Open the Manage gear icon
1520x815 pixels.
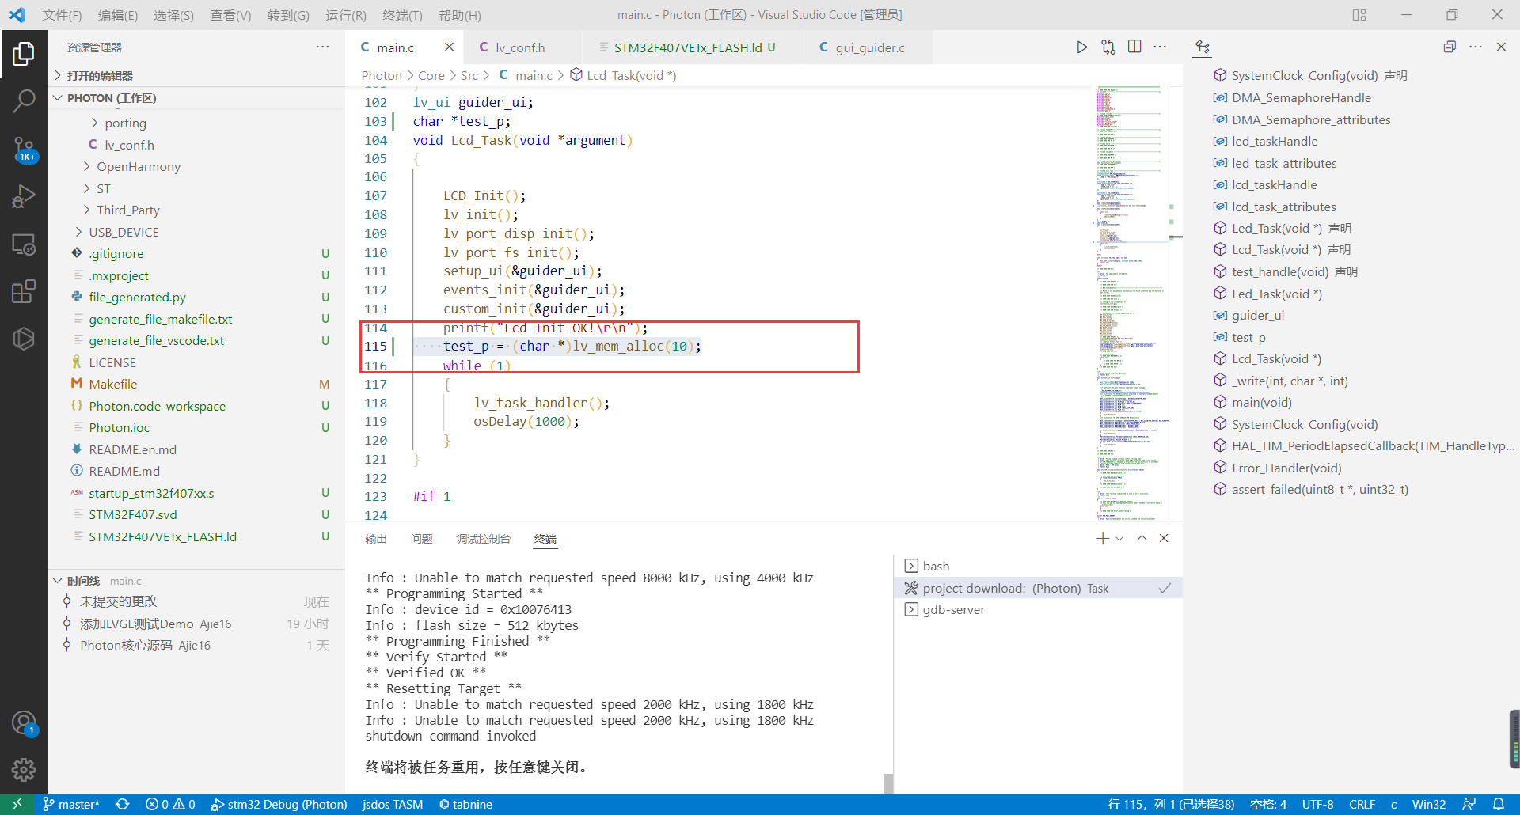point(24,769)
